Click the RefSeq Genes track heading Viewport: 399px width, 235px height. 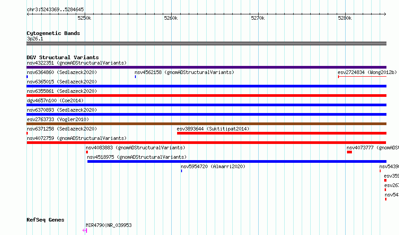pyautogui.click(x=45, y=220)
